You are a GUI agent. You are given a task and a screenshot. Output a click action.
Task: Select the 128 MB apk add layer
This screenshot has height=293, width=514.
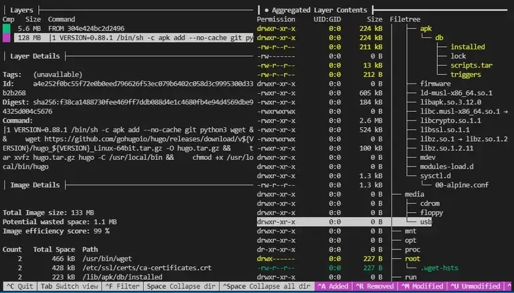pyautogui.click(x=134, y=37)
